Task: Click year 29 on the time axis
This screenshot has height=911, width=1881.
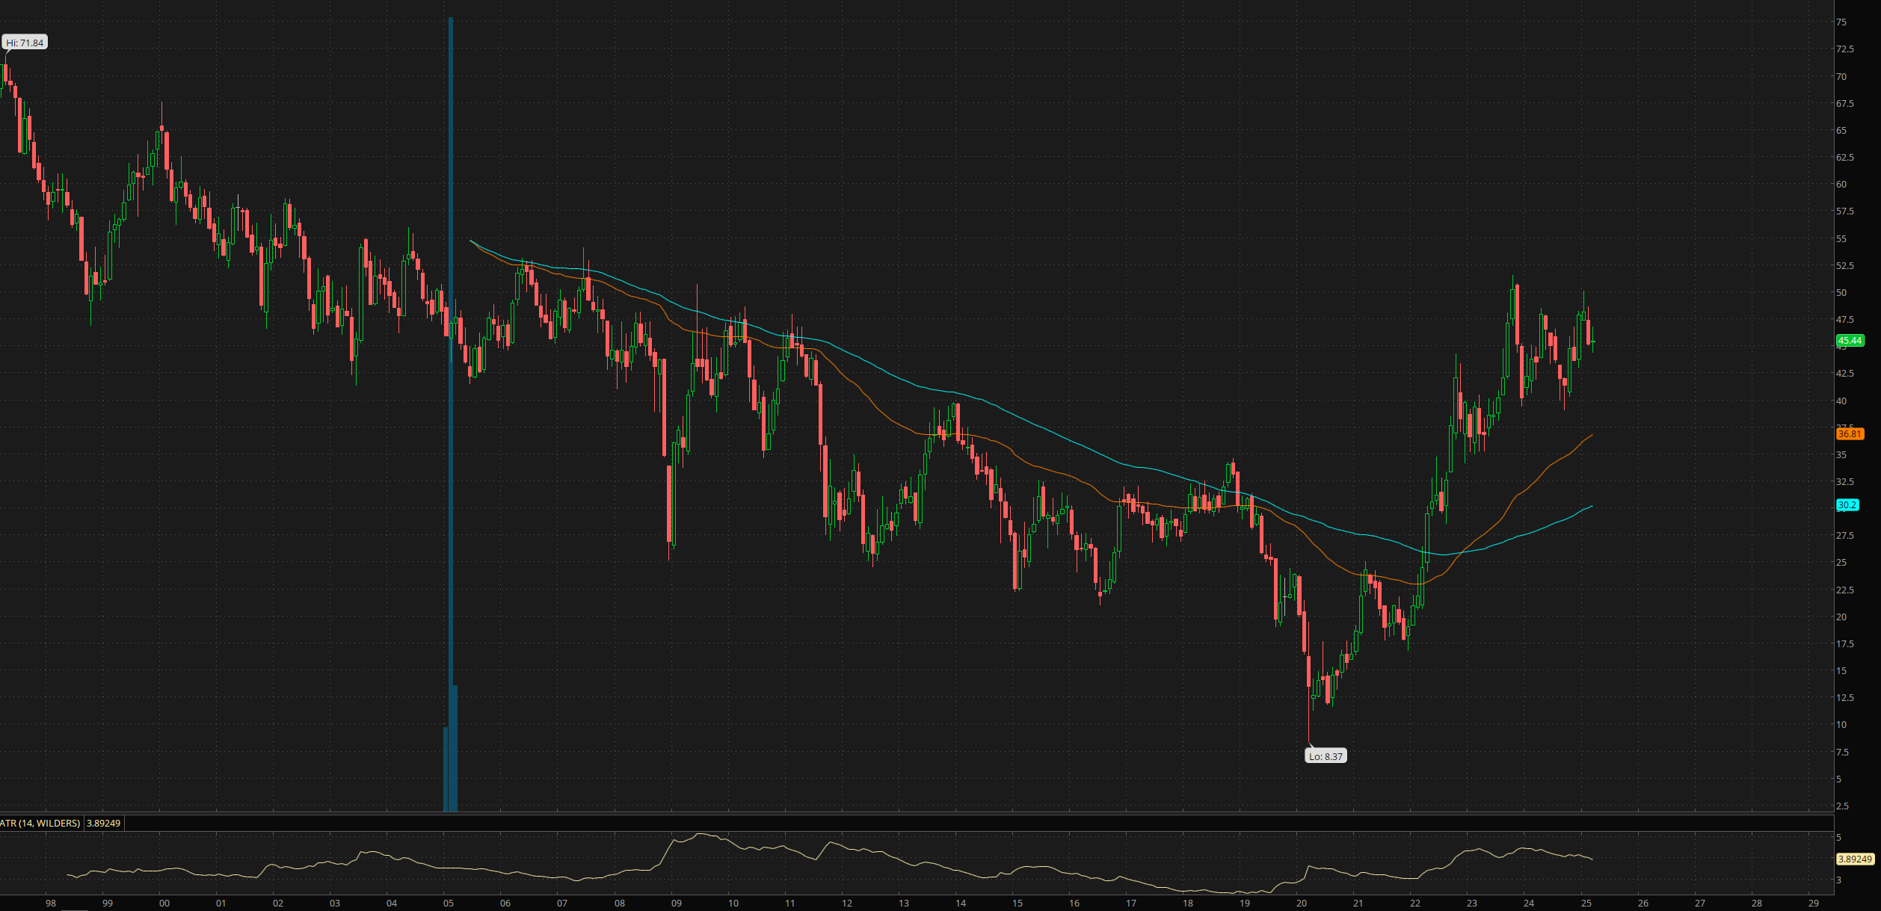Action: [1813, 903]
